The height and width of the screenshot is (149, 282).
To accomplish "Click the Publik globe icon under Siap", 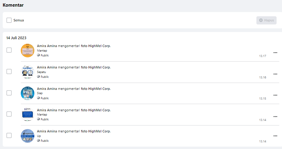I will pos(39,98).
